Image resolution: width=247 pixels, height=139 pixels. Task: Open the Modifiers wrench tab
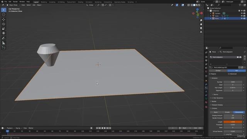[x=206, y=85]
